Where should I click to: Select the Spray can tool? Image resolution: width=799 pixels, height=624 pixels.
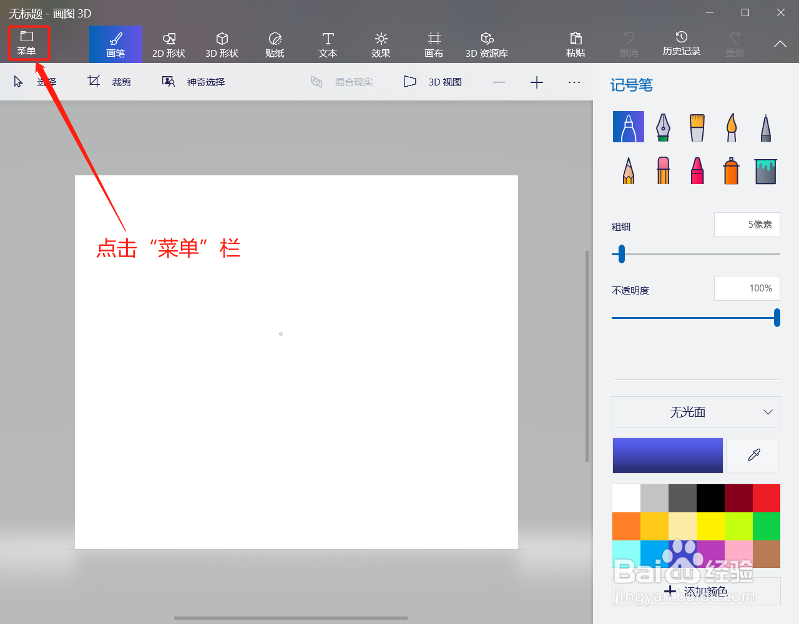[x=731, y=170]
